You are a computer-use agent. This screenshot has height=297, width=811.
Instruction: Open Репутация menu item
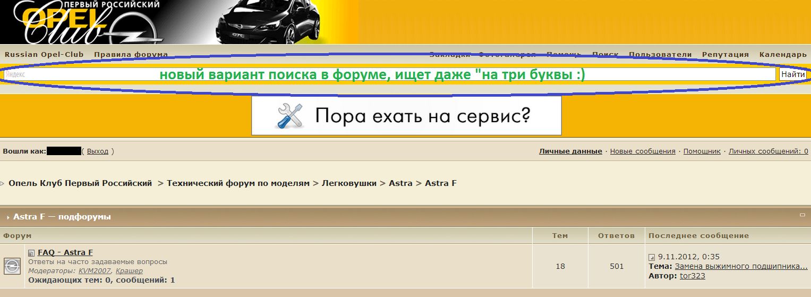[725, 55]
